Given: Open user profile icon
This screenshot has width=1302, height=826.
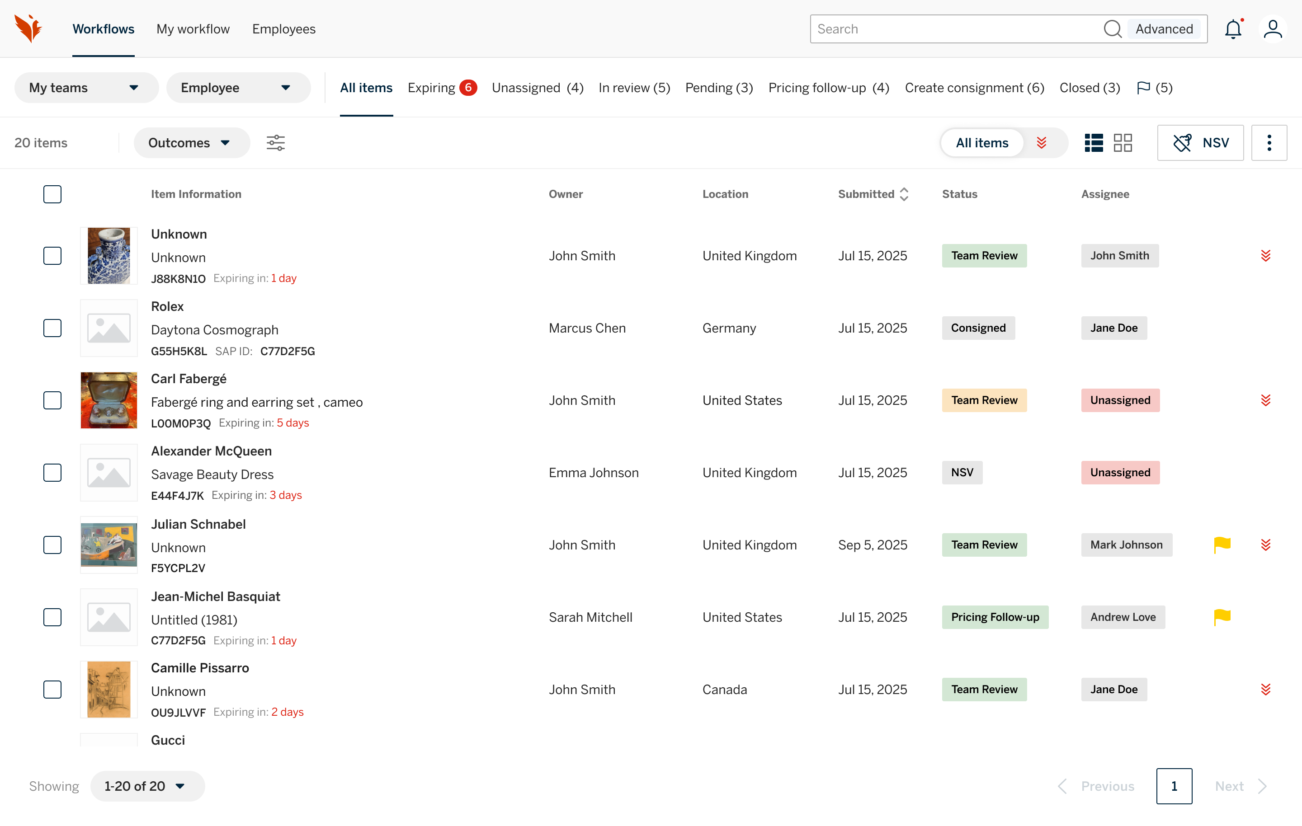Looking at the screenshot, I should [1273, 28].
